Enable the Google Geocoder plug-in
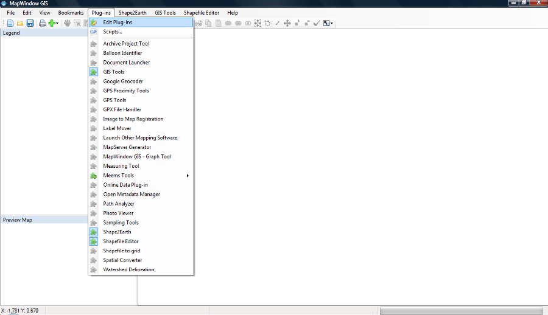The height and width of the screenshot is (315, 548). 141,81
